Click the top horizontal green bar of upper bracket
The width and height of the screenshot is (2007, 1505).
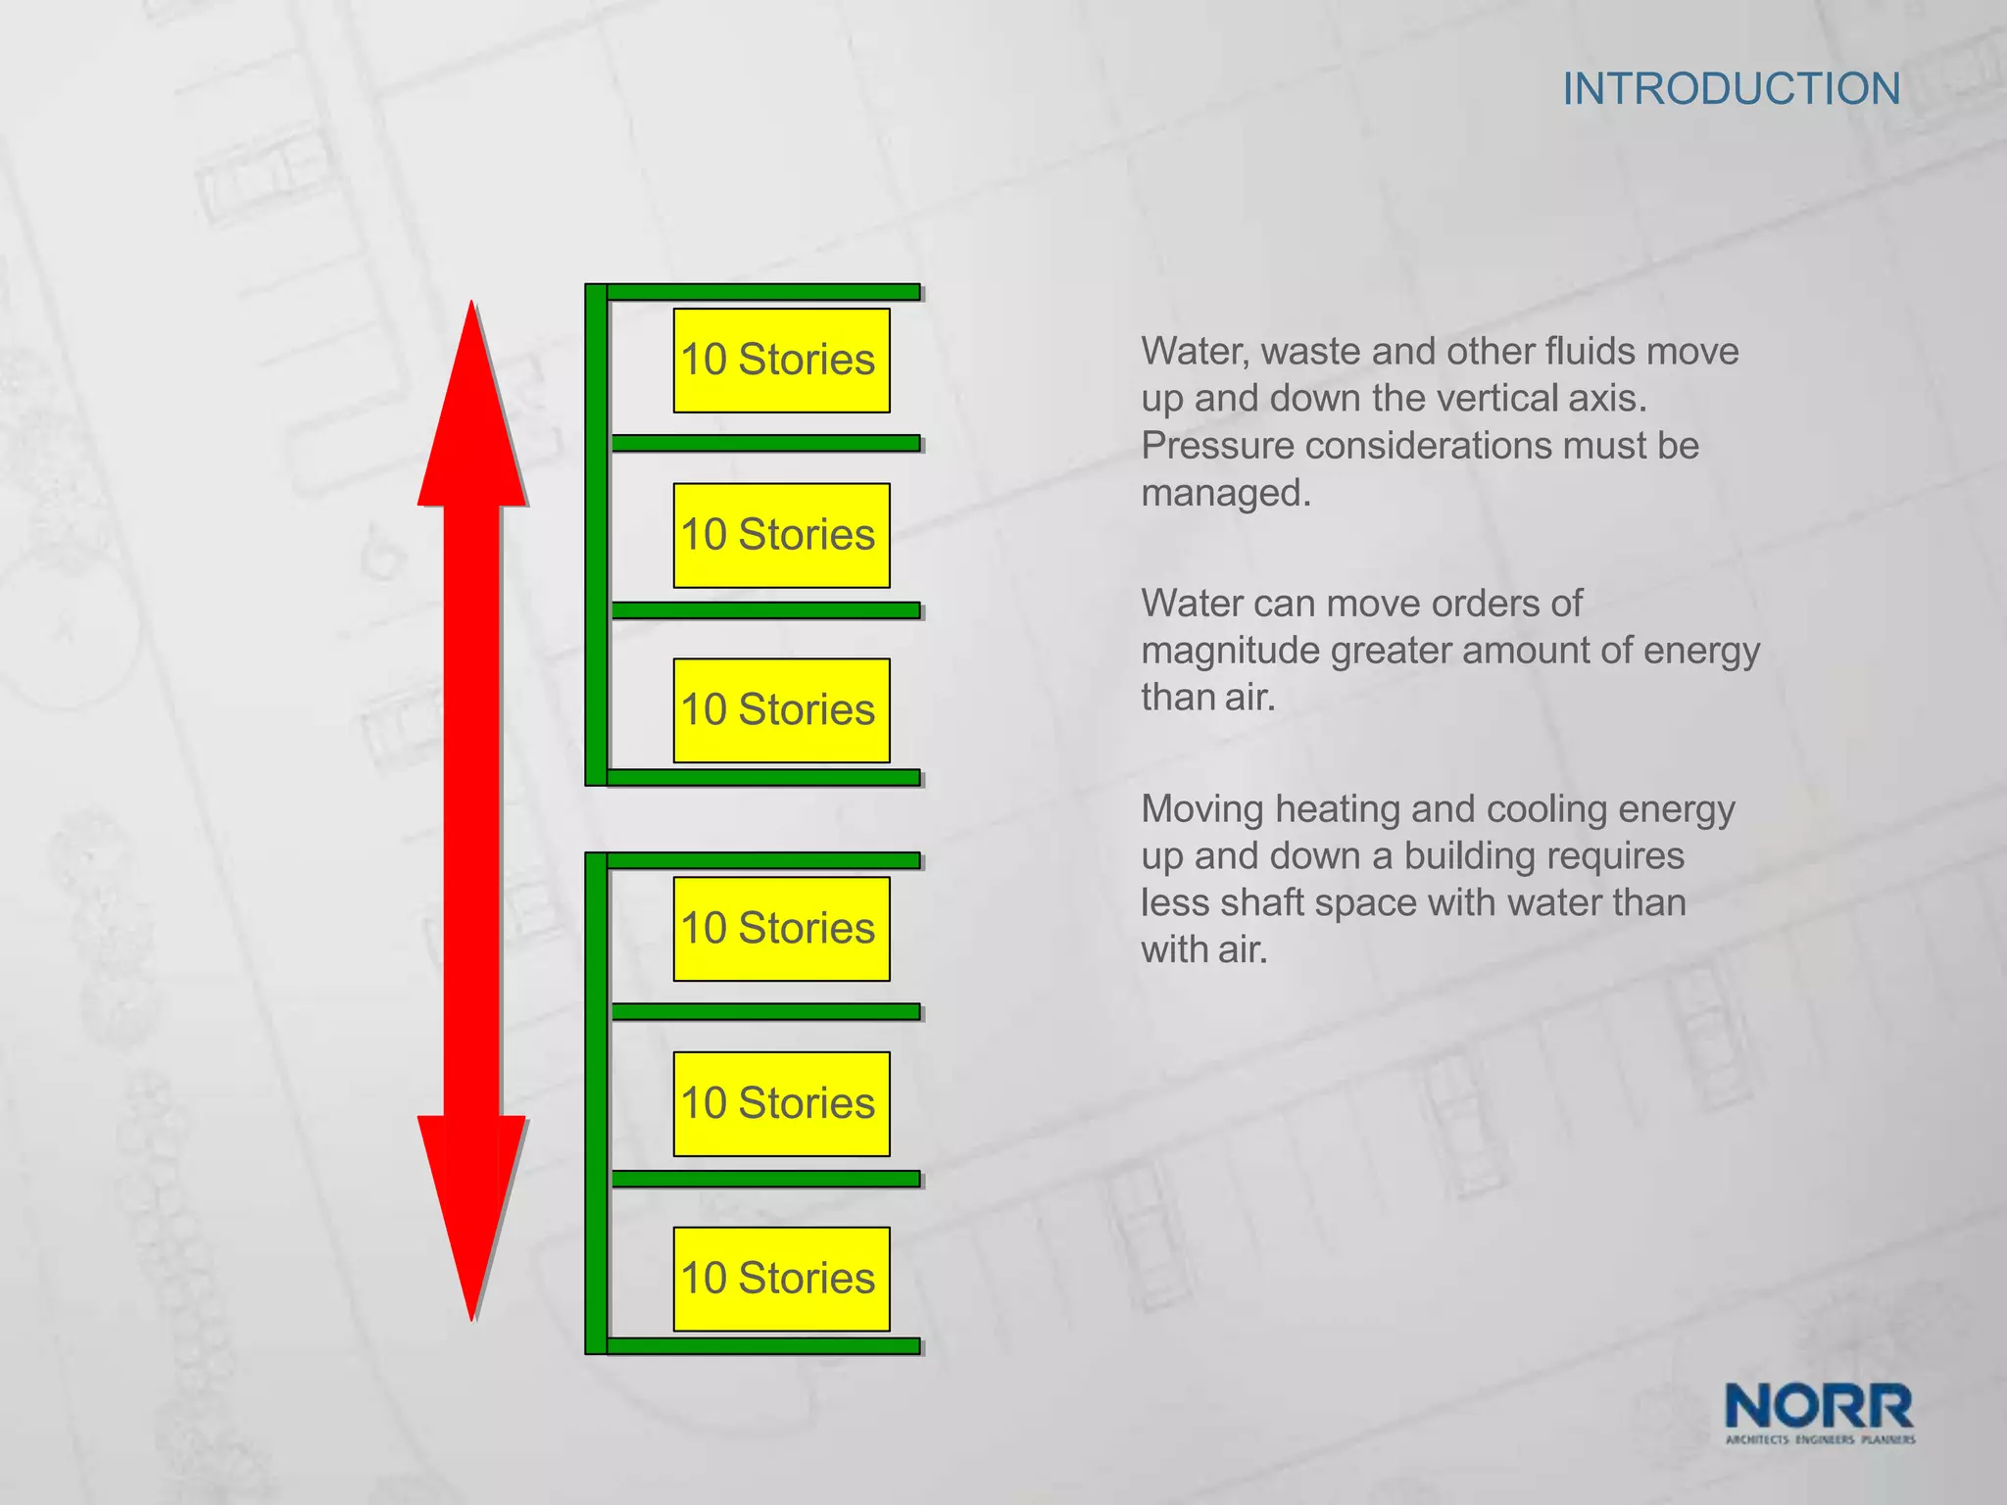coord(762,292)
